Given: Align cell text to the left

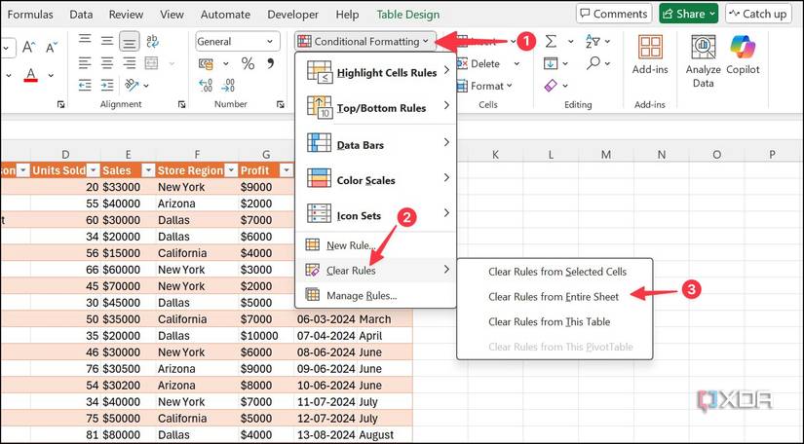Looking at the screenshot, I should click(x=85, y=63).
